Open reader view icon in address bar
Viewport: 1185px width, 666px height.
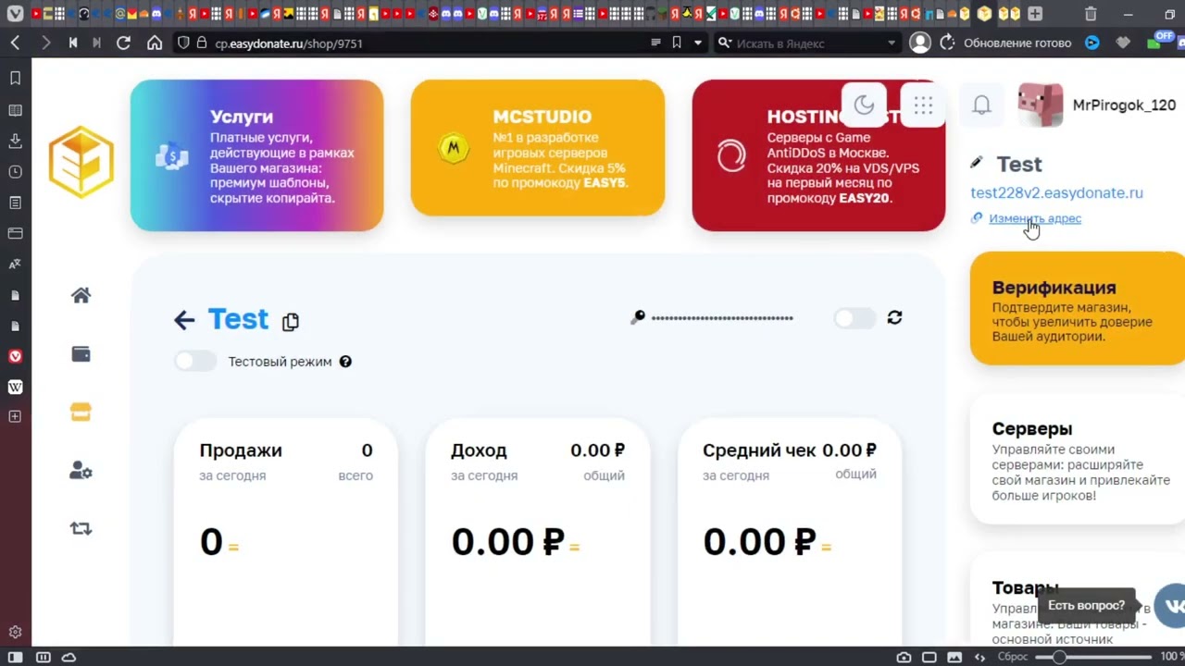tap(655, 43)
